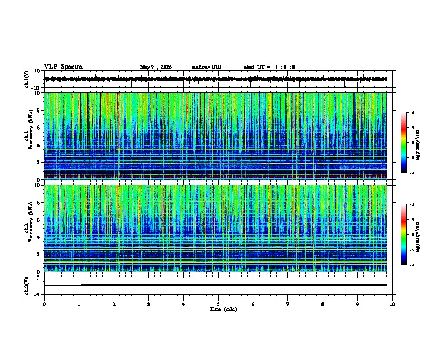
Task: Click the start UT time label
Action: click(x=270, y=67)
